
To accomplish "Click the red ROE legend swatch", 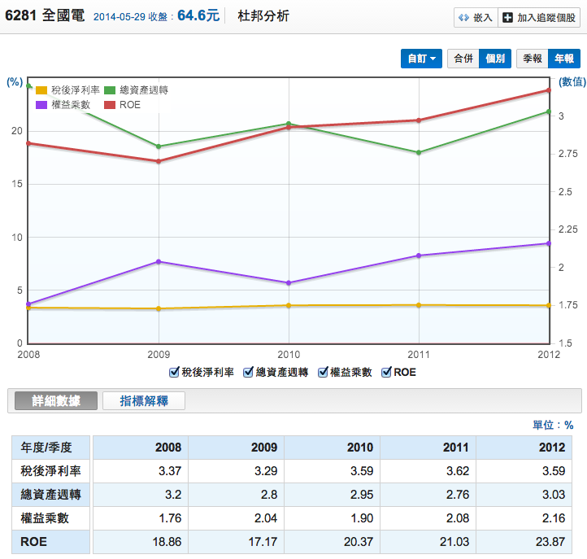I will pyautogui.click(x=110, y=105).
